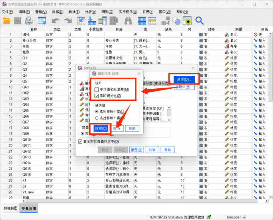Click the run descriptive statistics gray icon
This screenshot has height=220, width=273.
[x=114, y=21]
